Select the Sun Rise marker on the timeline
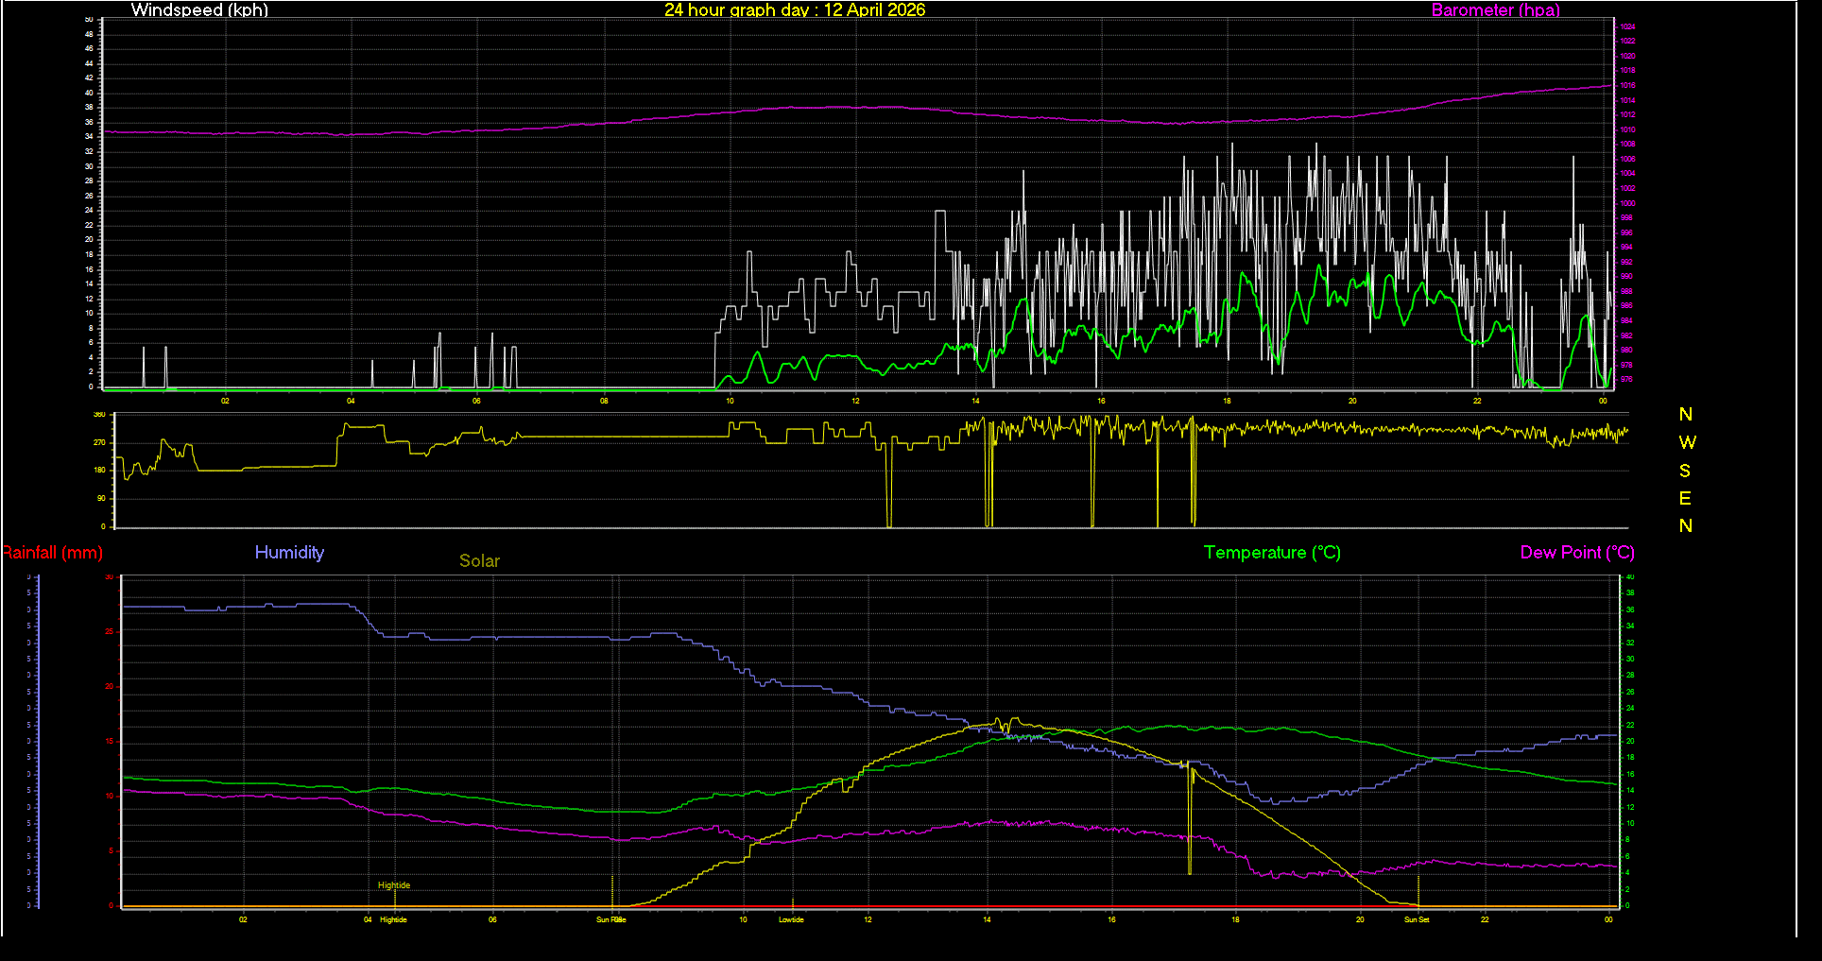 coord(610,918)
